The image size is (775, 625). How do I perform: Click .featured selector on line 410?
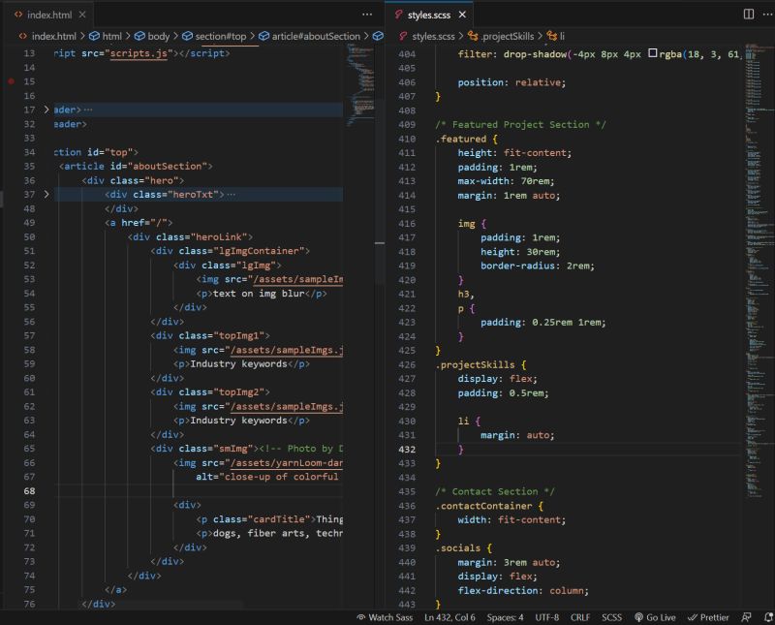click(461, 139)
